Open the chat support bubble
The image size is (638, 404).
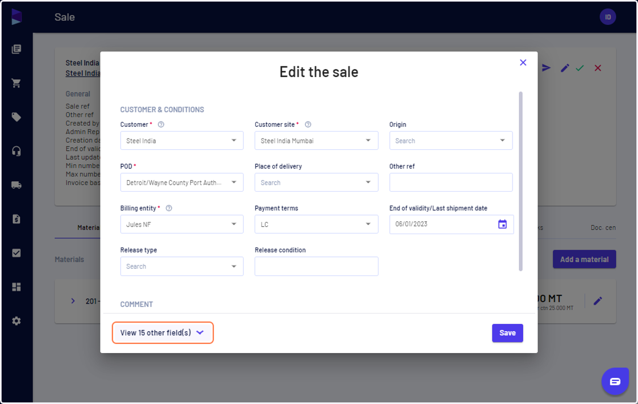tap(615, 381)
